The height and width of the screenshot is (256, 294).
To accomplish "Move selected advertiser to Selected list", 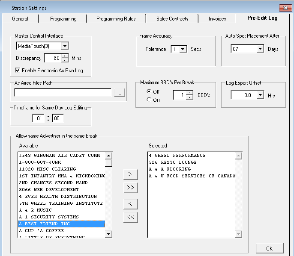I will click(x=130, y=174).
